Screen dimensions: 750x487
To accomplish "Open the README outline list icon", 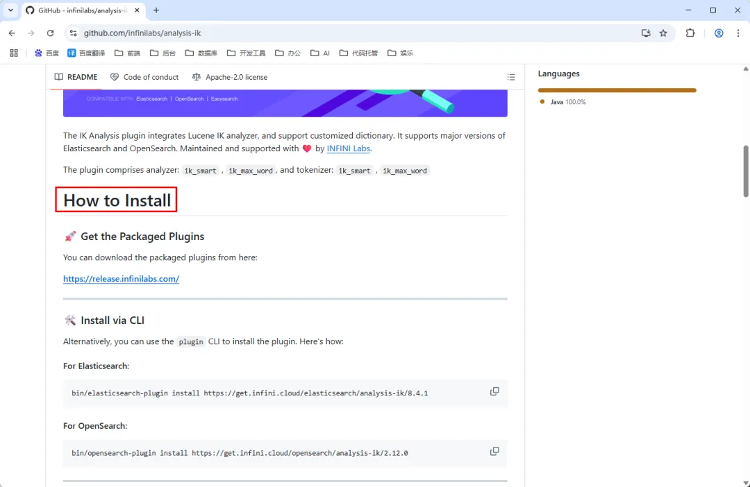I will pyautogui.click(x=511, y=77).
